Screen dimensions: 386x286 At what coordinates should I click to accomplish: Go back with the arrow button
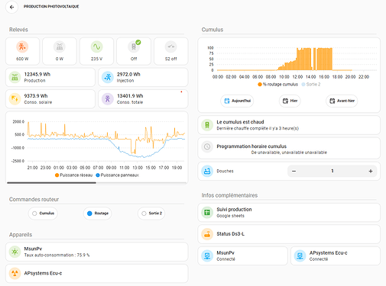coord(11,7)
